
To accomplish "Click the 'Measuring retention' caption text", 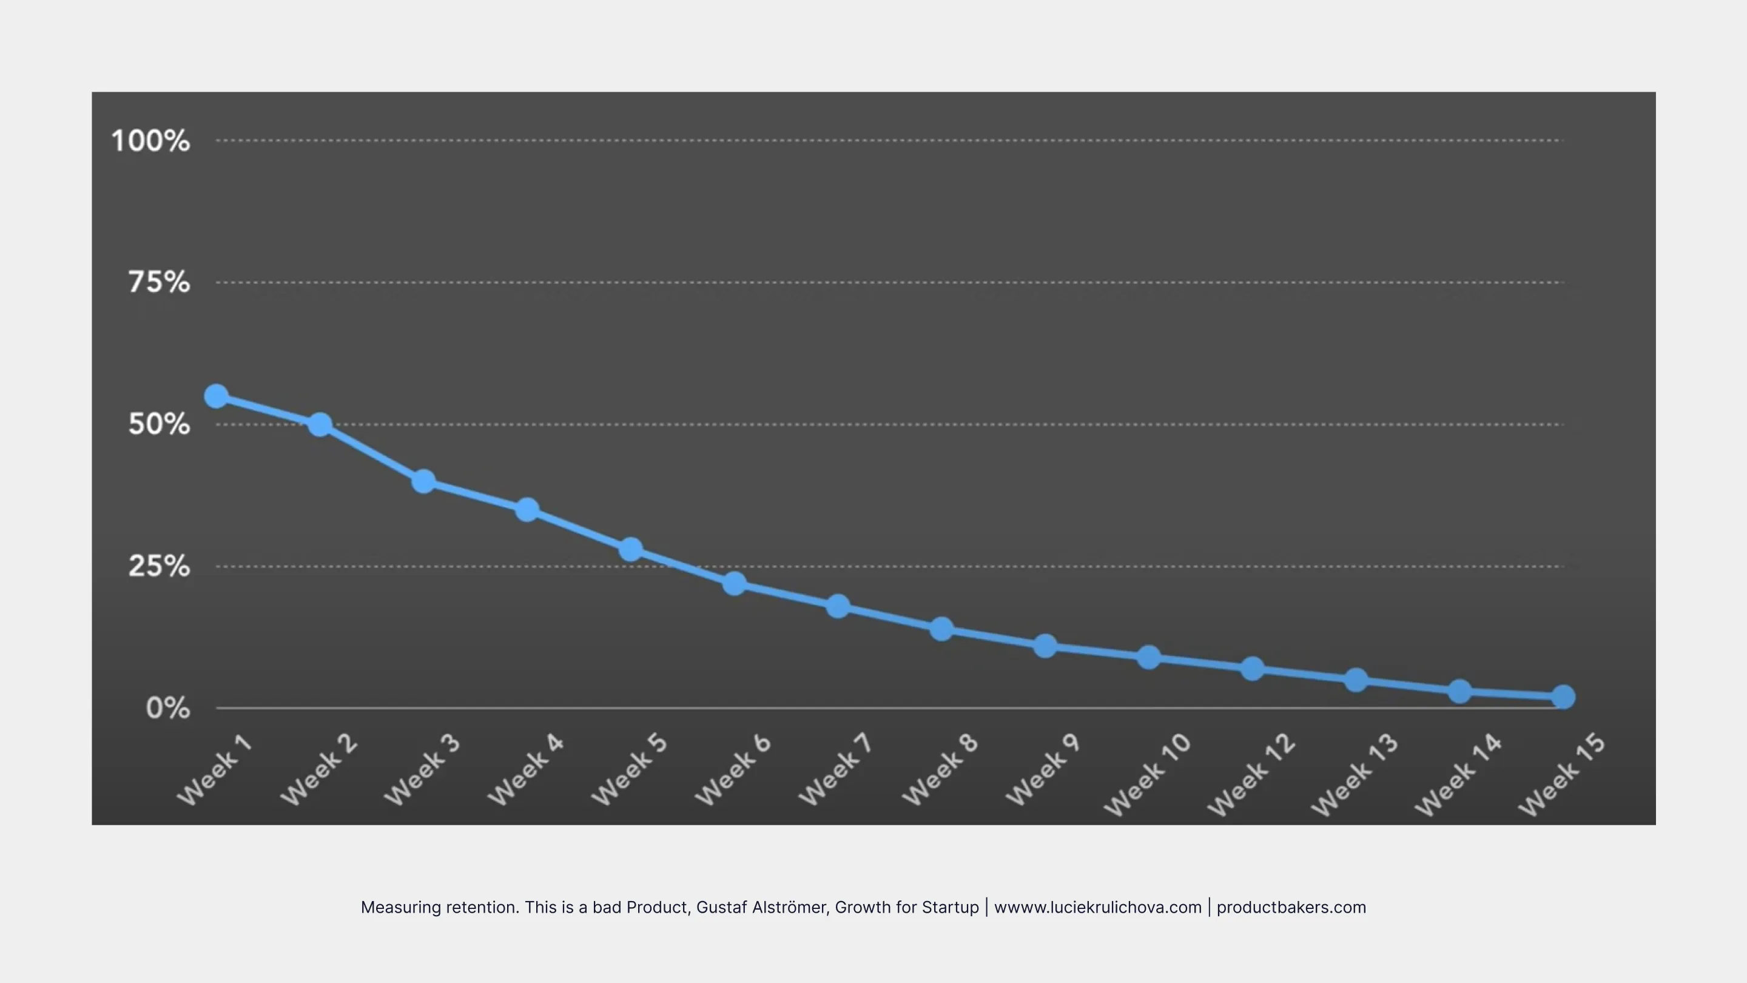I will (440, 907).
